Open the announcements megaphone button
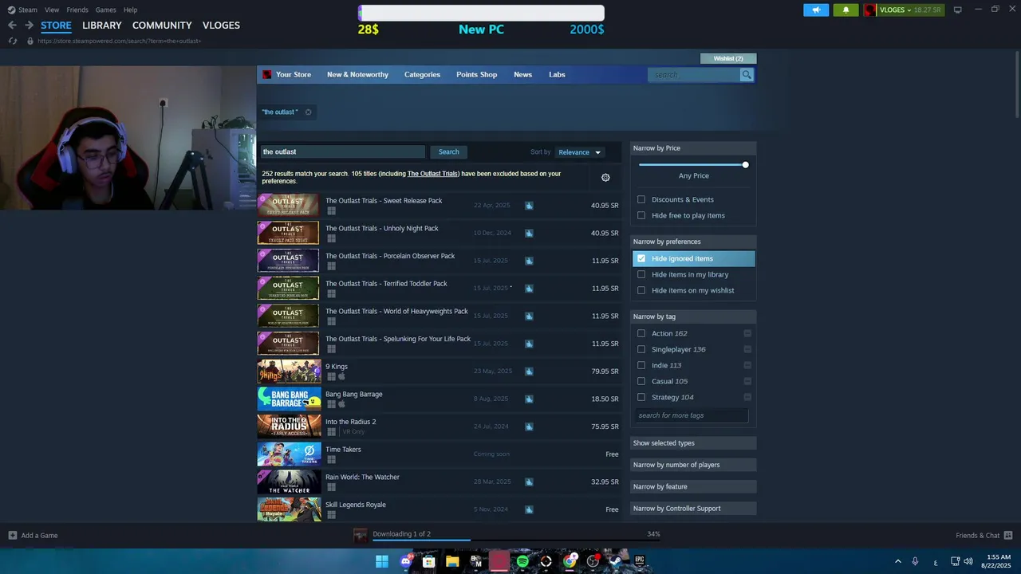The height and width of the screenshot is (574, 1021). (x=816, y=10)
